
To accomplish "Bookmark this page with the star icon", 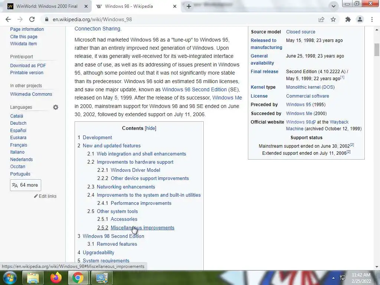I will pyautogui.click(x=333, y=19).
